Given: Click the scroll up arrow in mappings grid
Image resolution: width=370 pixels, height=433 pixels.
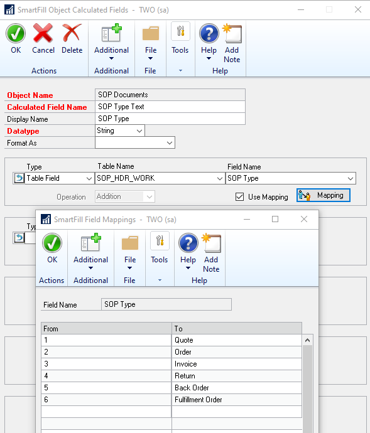Looking at the screenshot, I should (x=307, y=341).
